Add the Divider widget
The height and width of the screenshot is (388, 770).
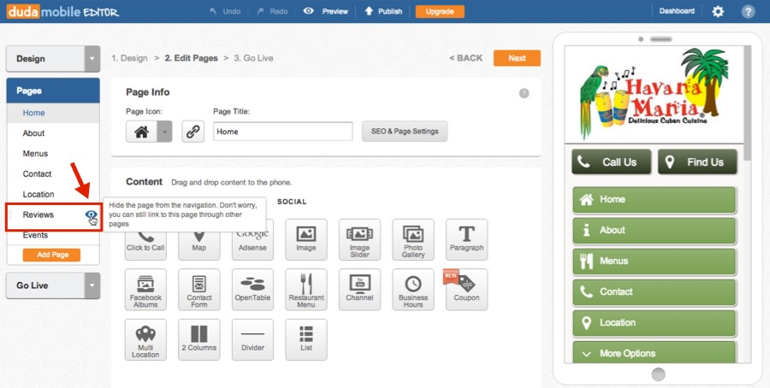click(x=252, y=339)
